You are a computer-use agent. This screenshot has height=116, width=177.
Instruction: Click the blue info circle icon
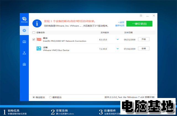[x=37, y=24]
